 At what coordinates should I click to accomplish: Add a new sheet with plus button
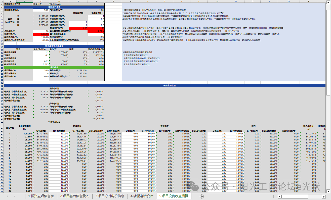click(201, 196)
